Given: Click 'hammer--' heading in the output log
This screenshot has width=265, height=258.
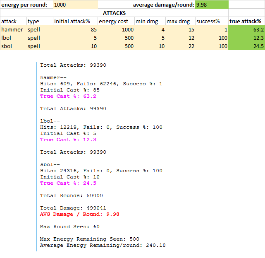Looking at the screenshot, I should [x=53, y=77].
